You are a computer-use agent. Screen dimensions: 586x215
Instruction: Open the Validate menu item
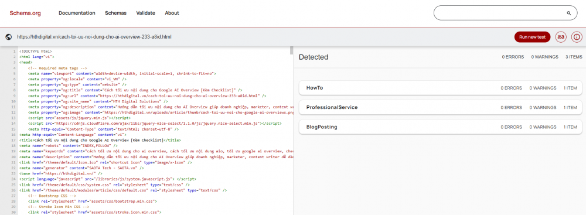point(145,13)
